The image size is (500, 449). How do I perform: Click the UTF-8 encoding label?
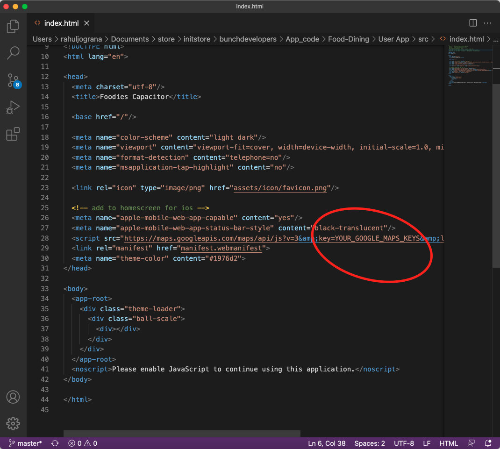tap(404, 443)
